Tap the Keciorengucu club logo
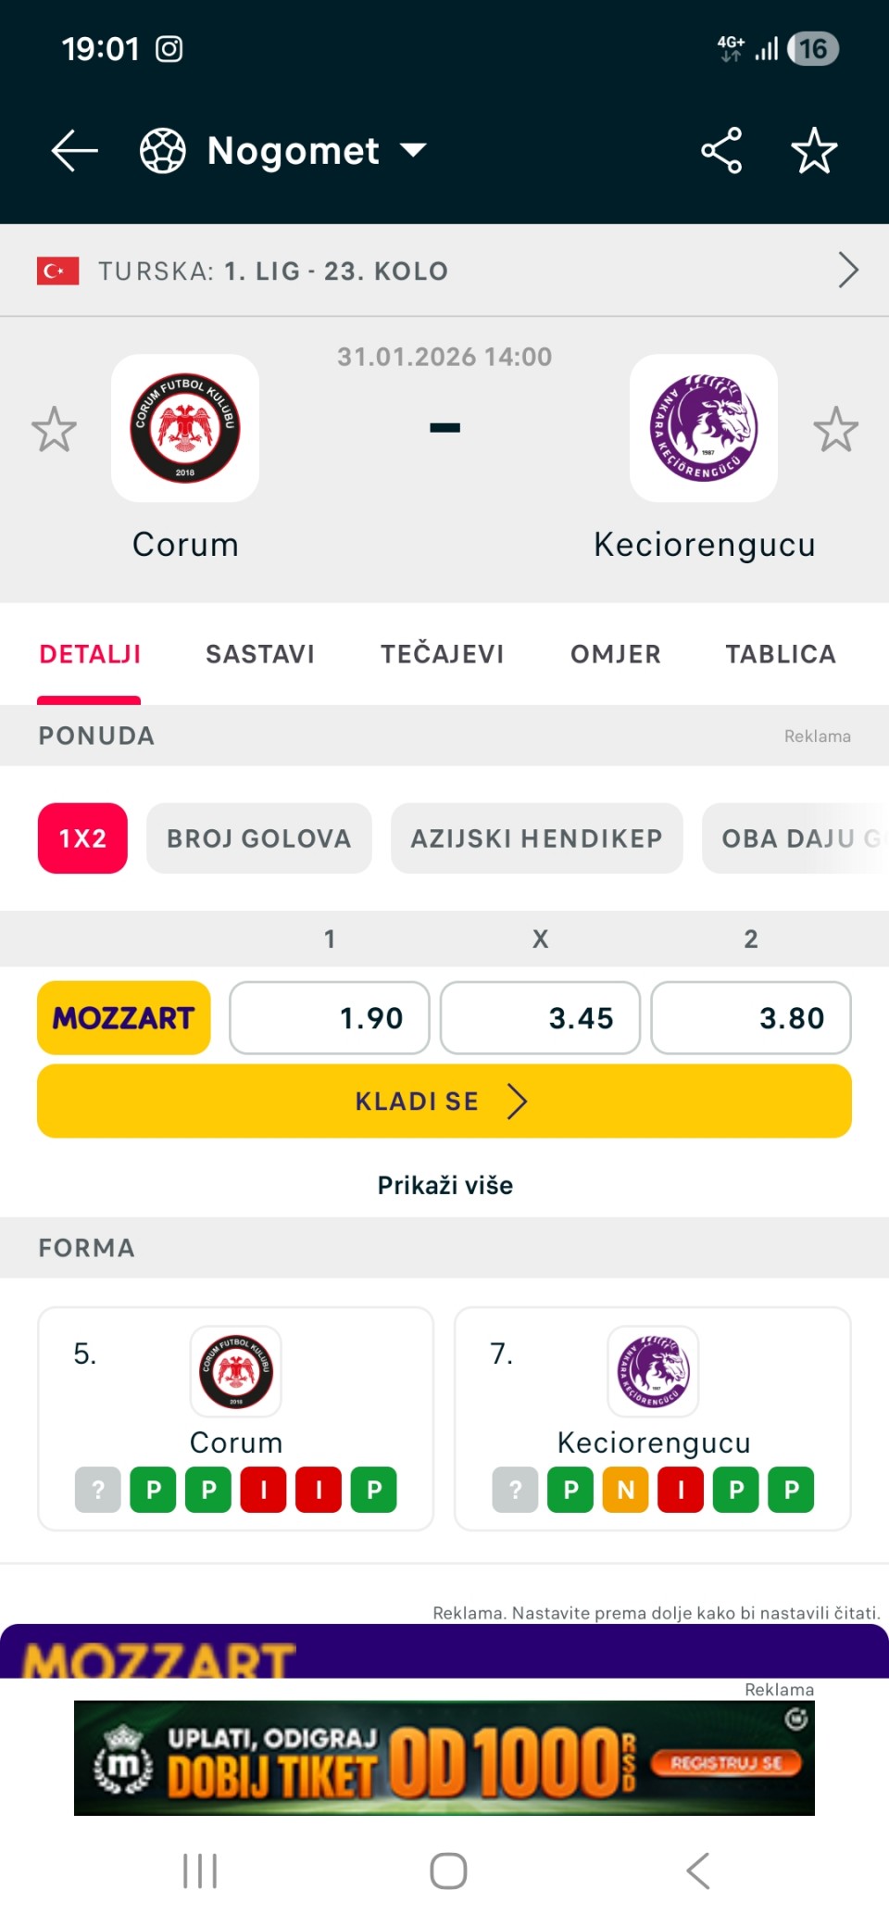The width and height of the screenshot is (889, 1927). [704, 428]
